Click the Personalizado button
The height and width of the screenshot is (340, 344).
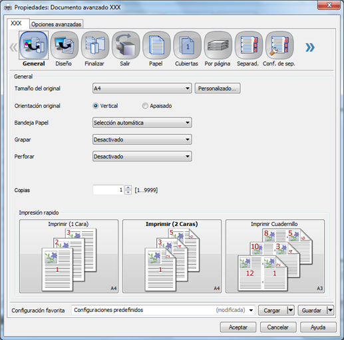click(x=218, y=88)
